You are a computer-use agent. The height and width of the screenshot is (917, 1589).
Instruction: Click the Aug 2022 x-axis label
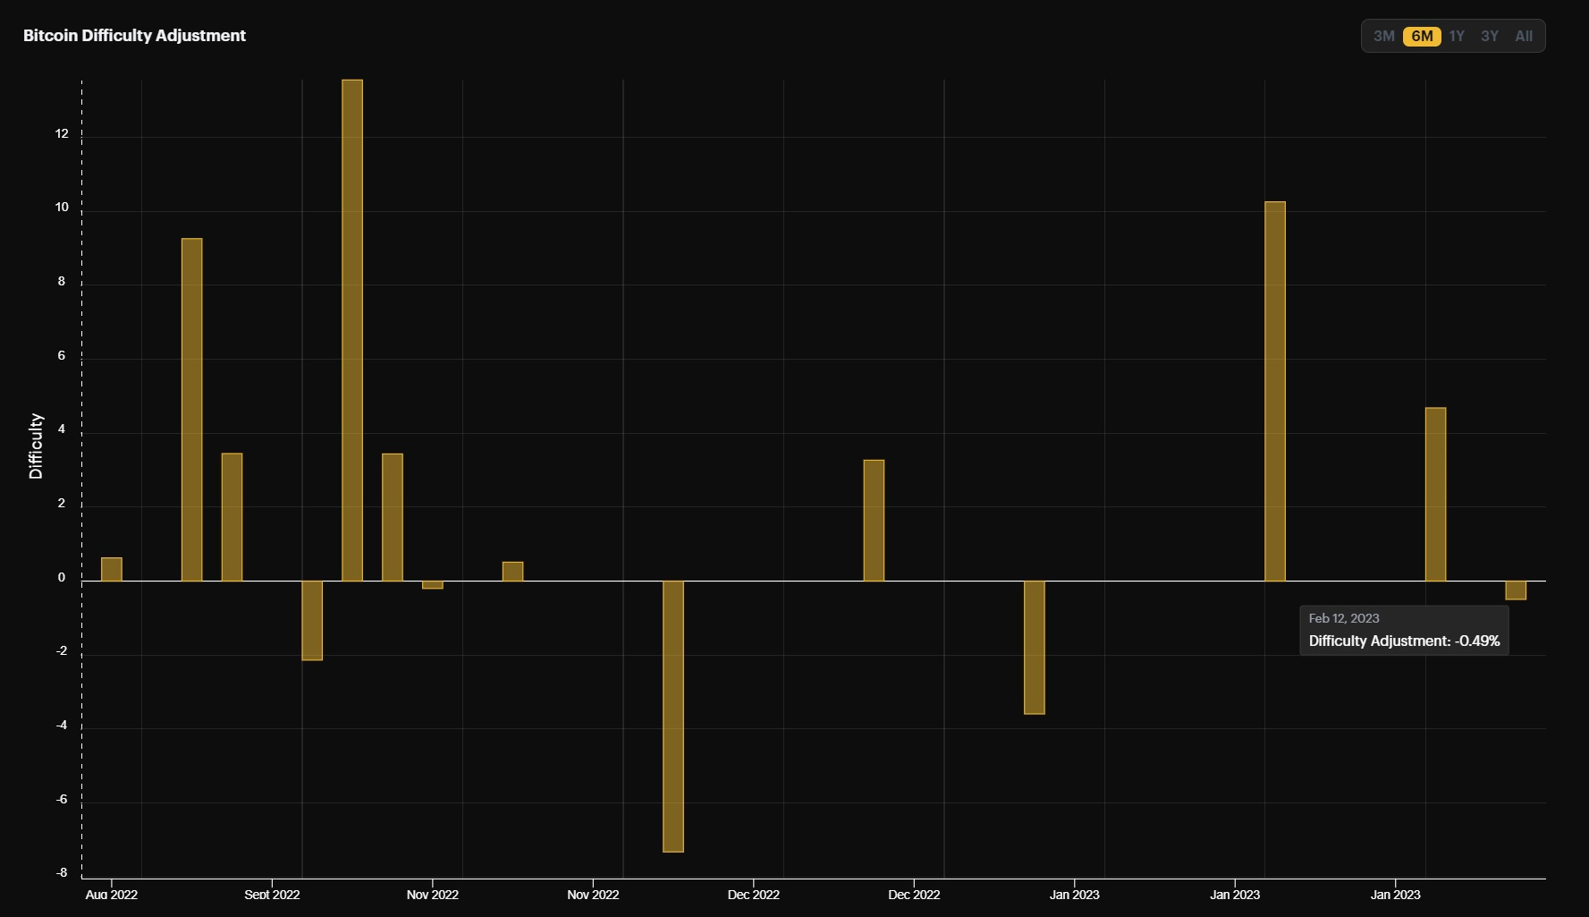(112, 895)
